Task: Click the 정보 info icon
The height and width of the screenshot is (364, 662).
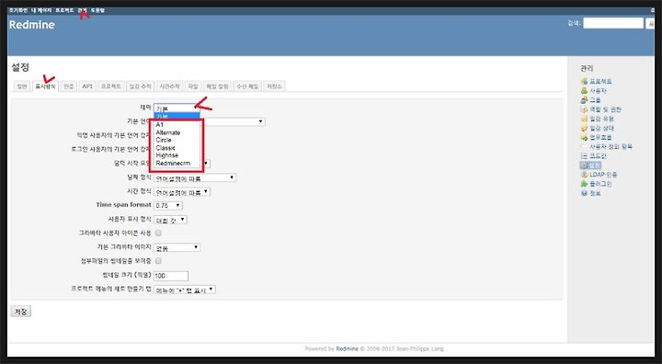Action: click(585, 193)
